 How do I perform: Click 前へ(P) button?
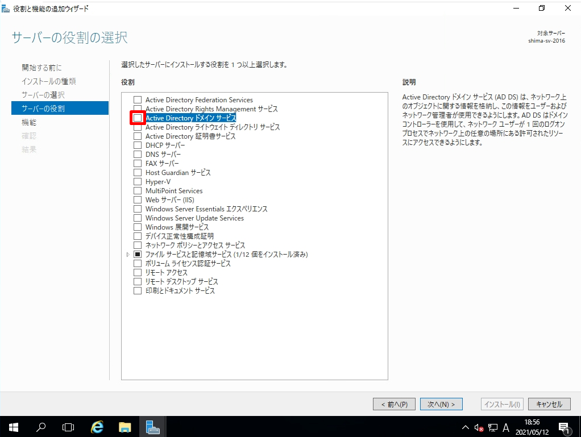tap(395, 404)
